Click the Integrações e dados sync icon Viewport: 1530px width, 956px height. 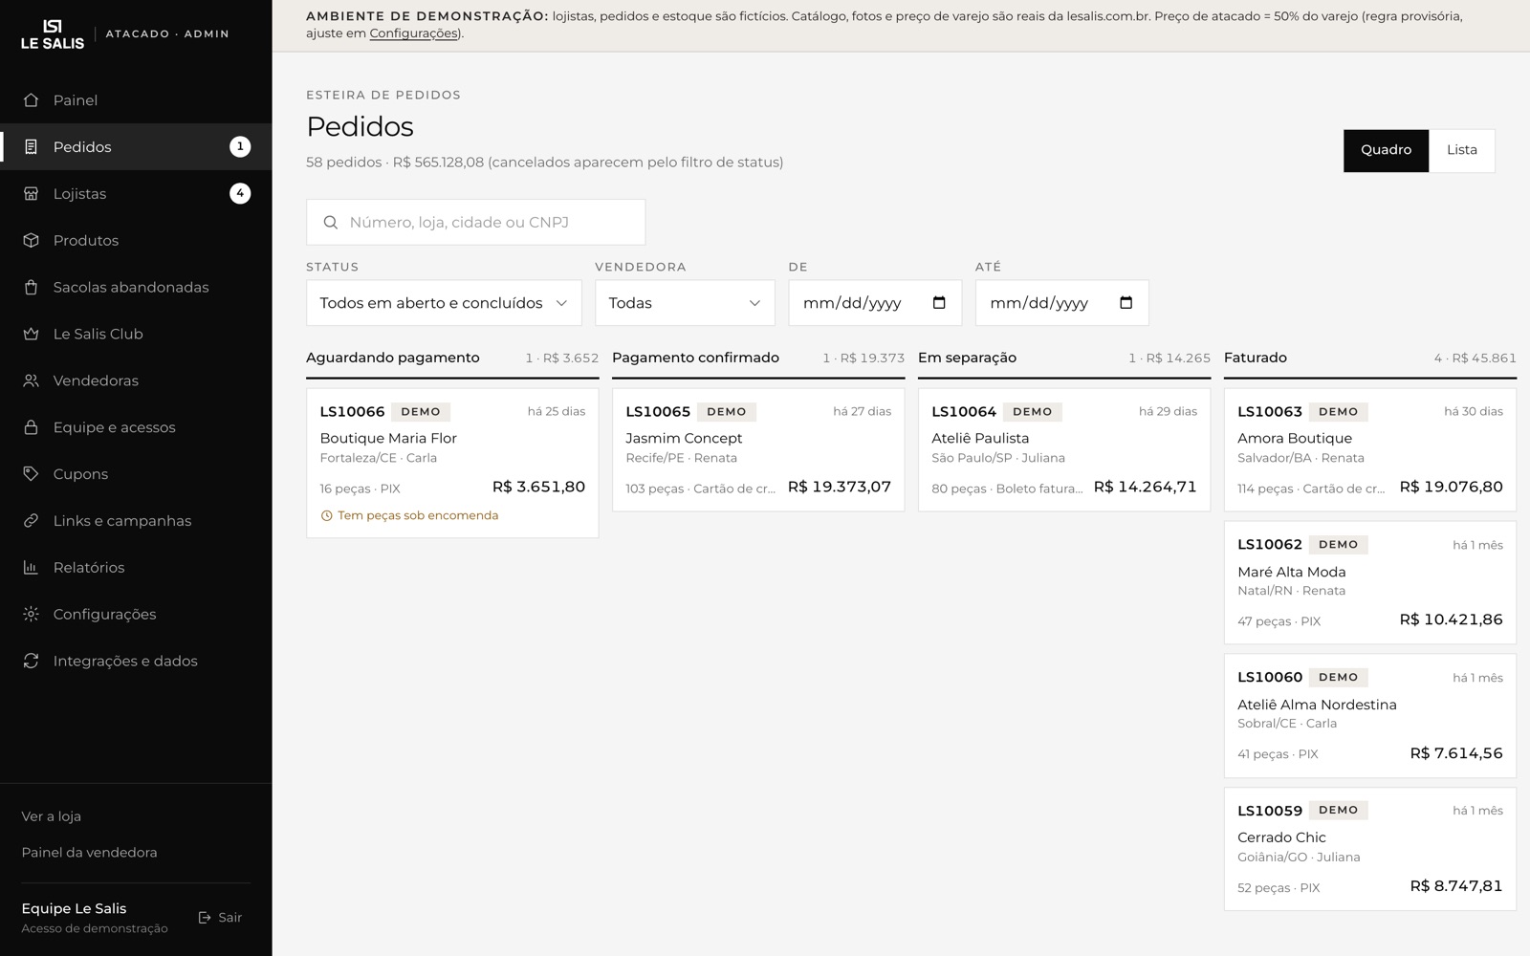click(x=31, y=661)
